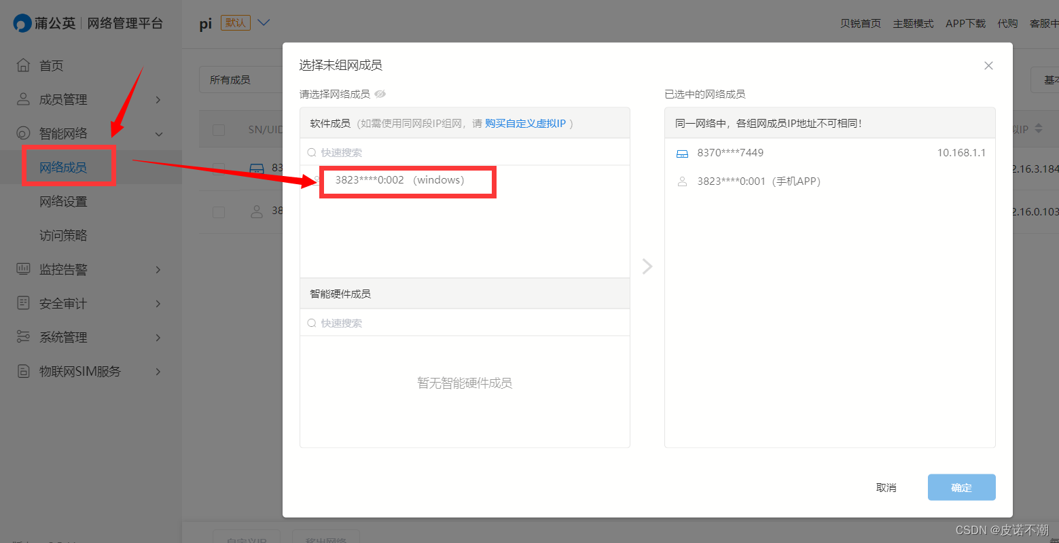Select 网络成员 in the sidebar
The height and width of the screenshot is (543, 1059).
pyautogui.click(x=63, y=167)
